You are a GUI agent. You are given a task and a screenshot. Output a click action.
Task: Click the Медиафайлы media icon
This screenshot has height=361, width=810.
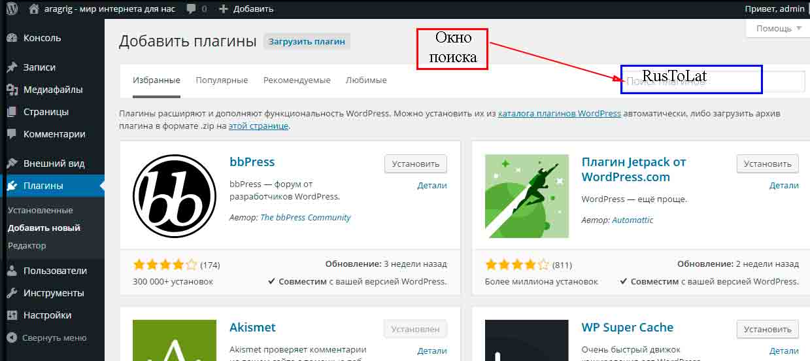pos(12,90)
